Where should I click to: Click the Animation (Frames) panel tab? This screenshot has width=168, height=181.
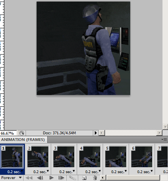tap(23, 140)
